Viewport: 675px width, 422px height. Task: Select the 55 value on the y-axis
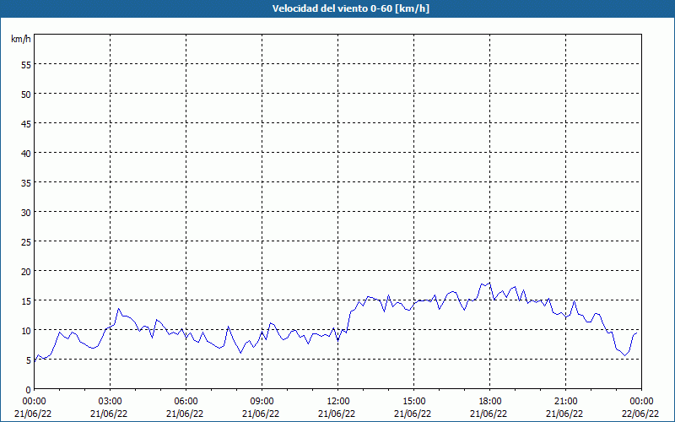tap(25, 64)
